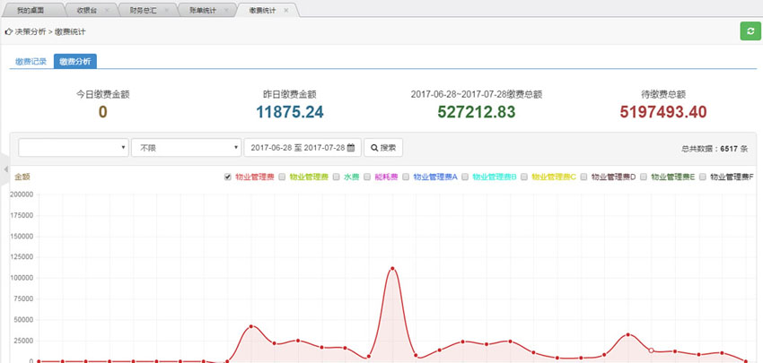Click the hand pointer icon before 决策分析
The image size is (763, 363).
pos(8,31)
